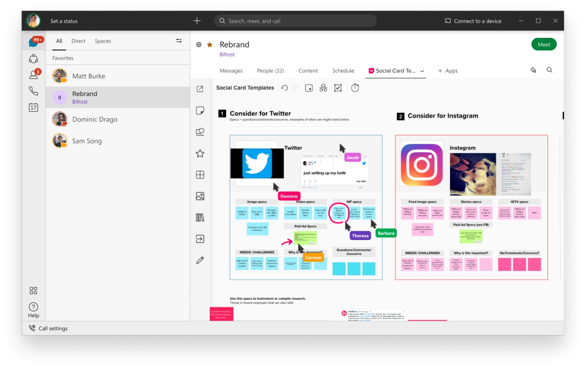The width and height of the screenshot is (586, 368).
Task: Switch to the Direct filter tab
Action: tap(78, 41)
